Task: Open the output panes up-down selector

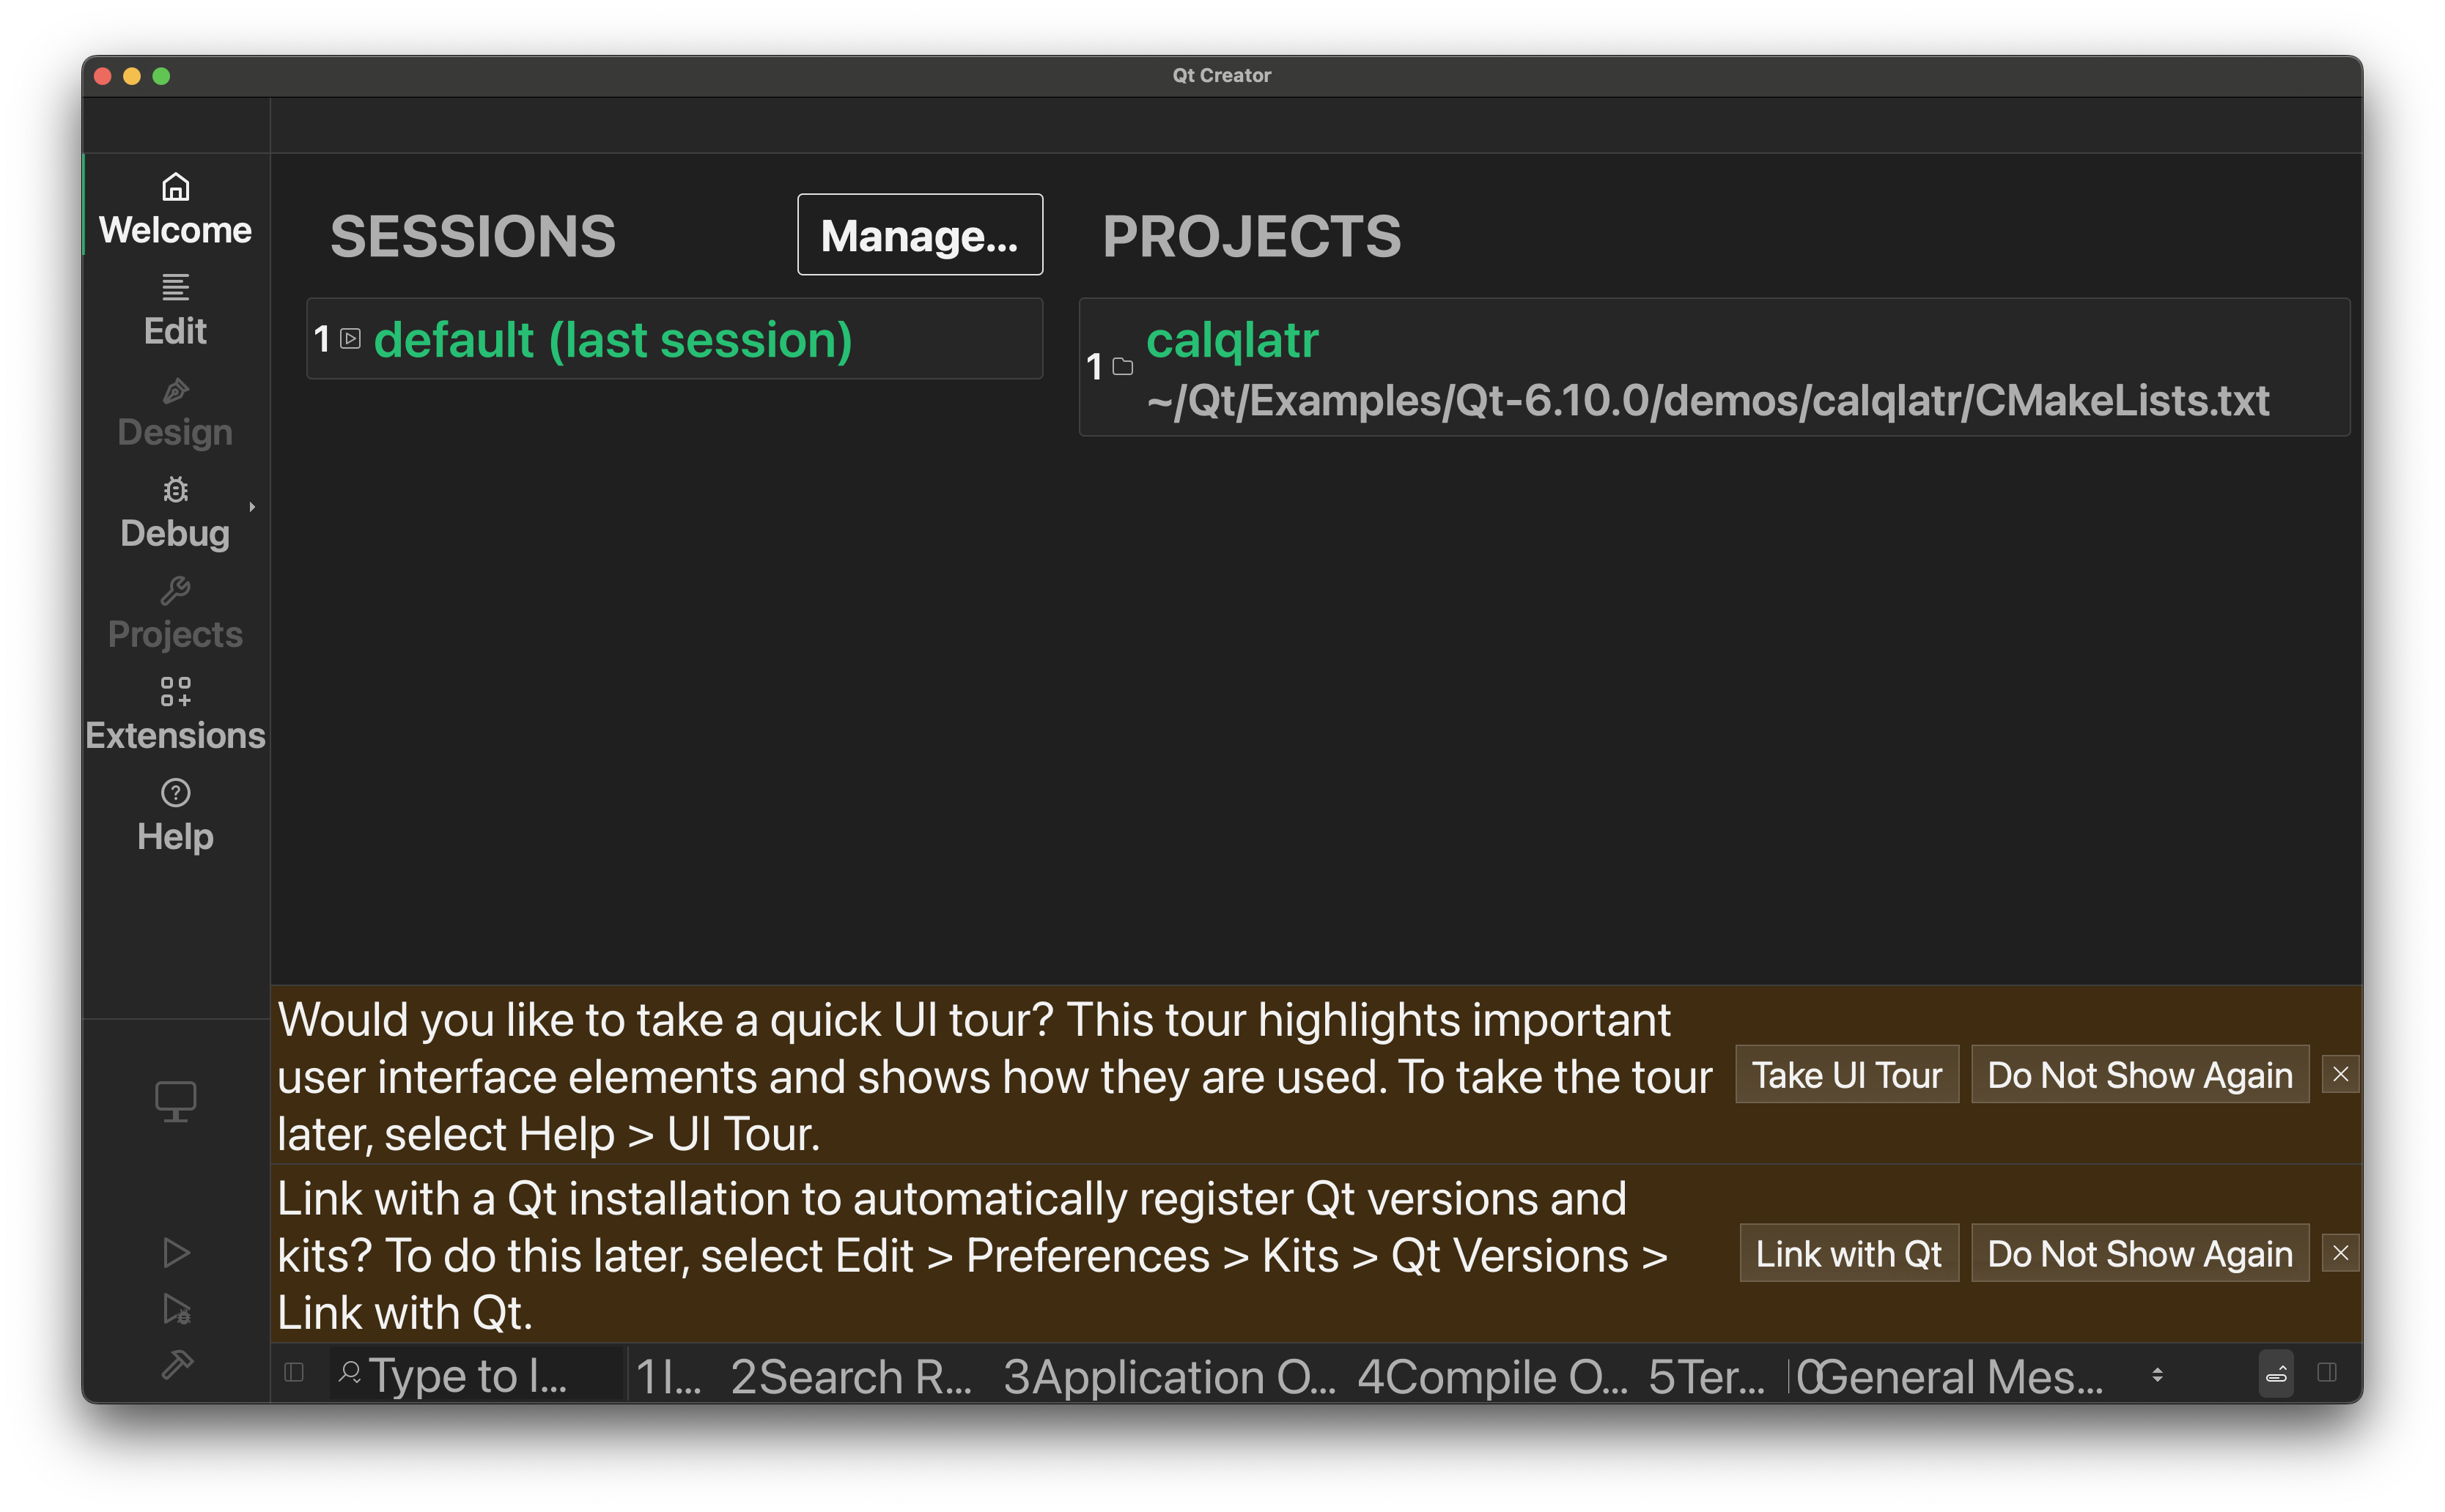Action: tap(2157, 1376)
